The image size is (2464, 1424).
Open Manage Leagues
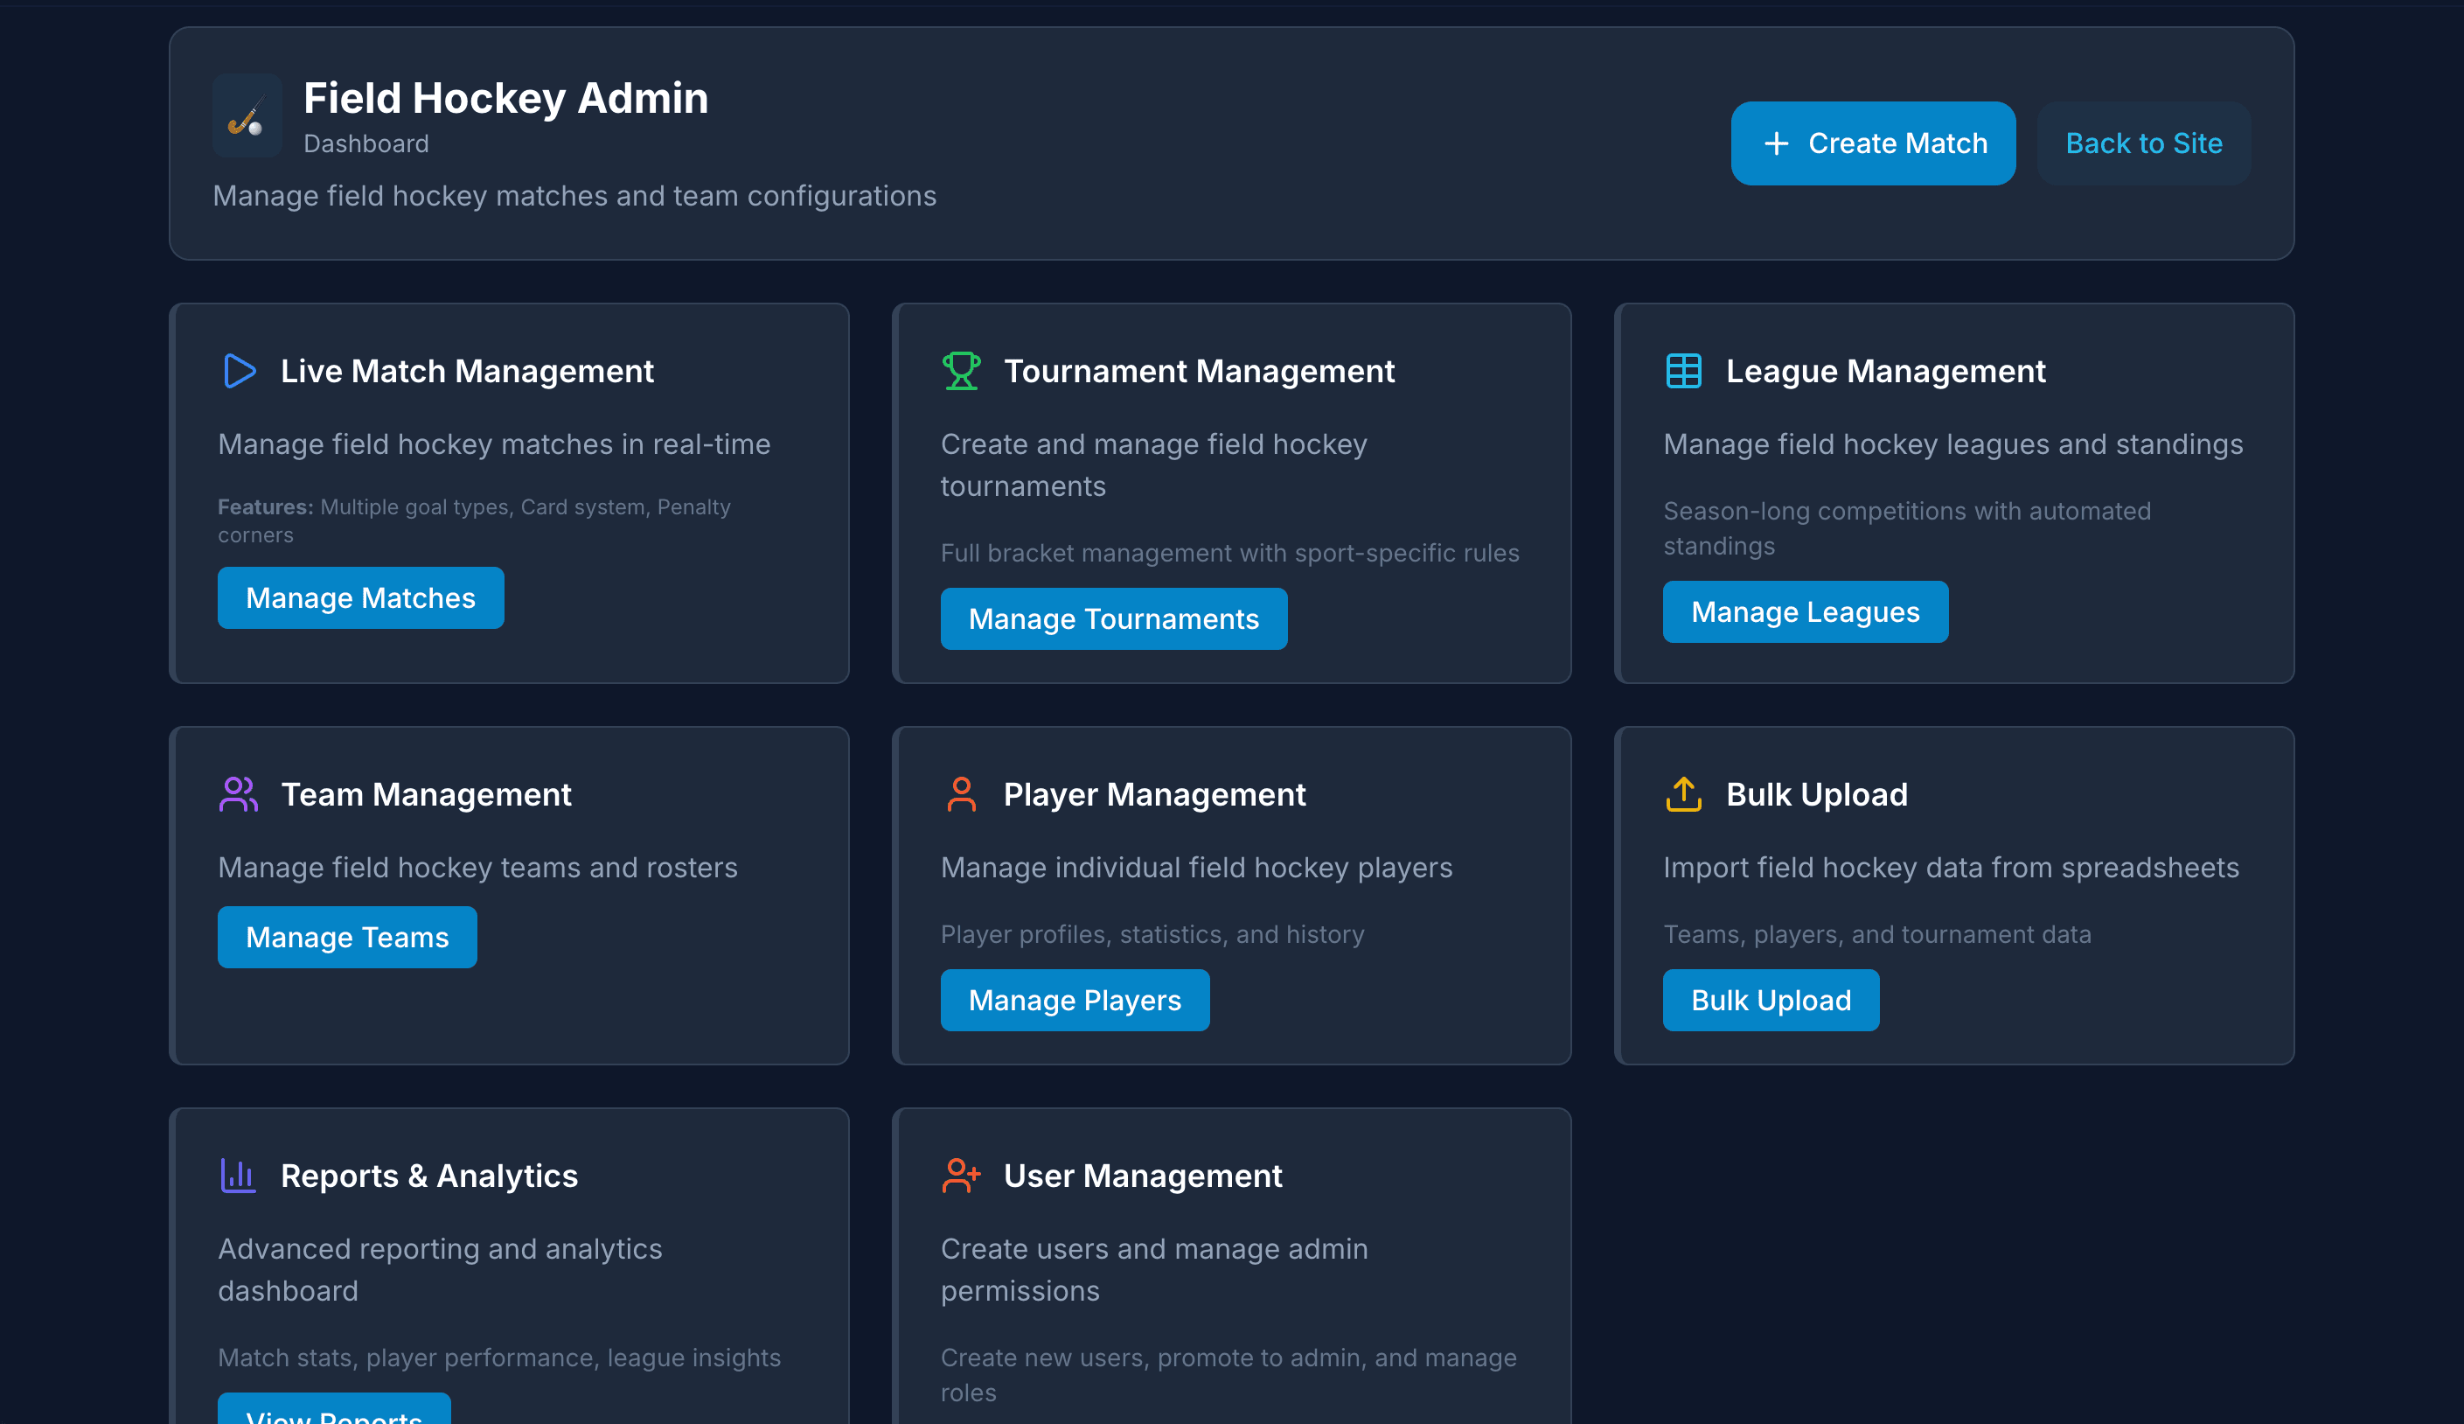[1806, 612]
